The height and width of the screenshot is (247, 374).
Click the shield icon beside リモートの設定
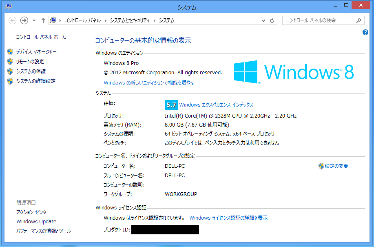click(10, 62)
